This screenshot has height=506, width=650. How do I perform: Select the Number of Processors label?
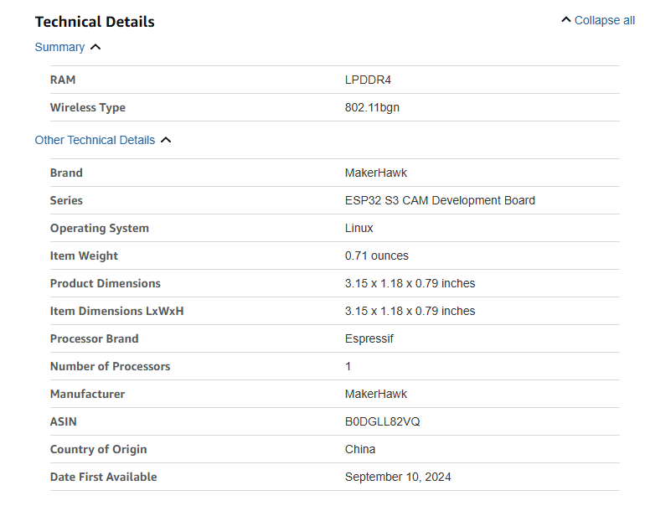tap(110, 366)
